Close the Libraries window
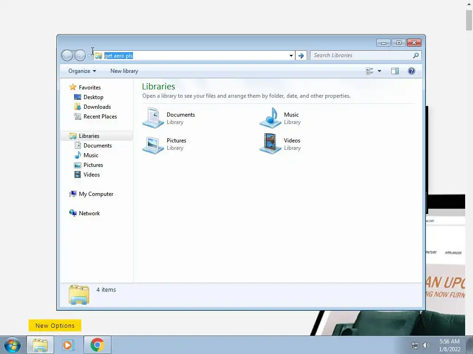 tap(414, 43)
